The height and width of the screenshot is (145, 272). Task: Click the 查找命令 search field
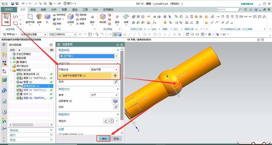click(227, 10)
